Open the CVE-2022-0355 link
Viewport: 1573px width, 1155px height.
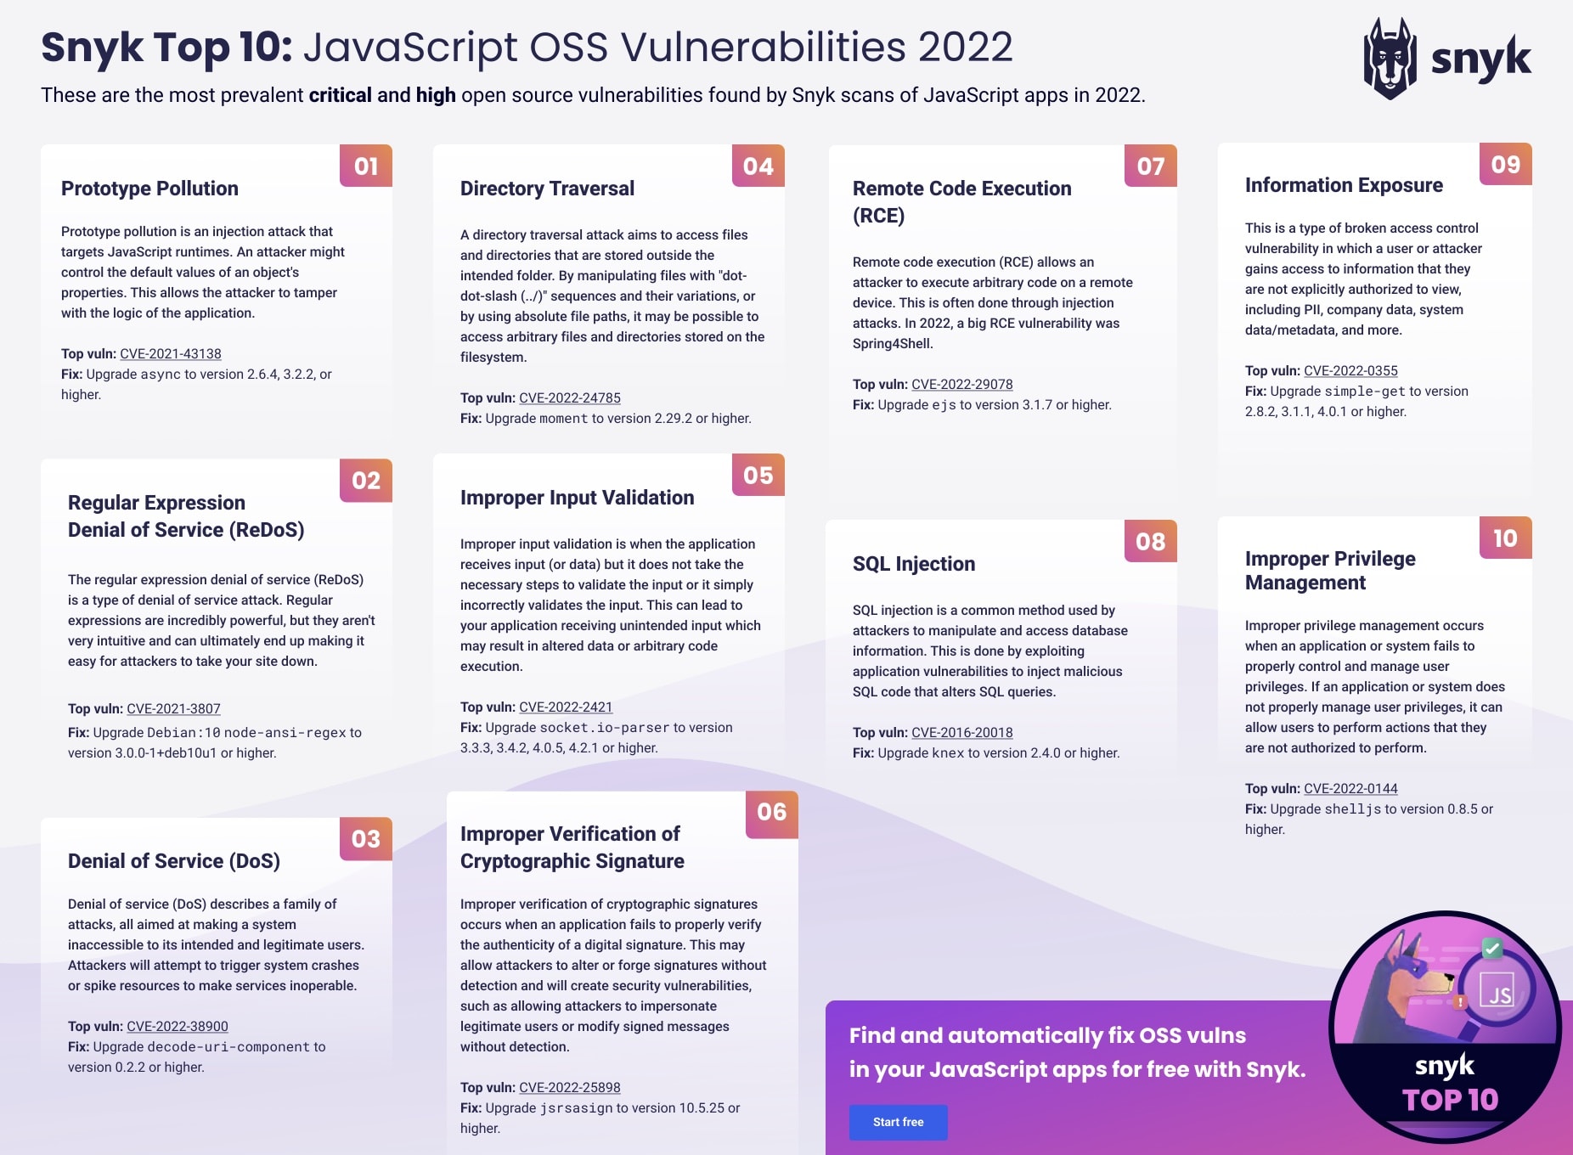1350,370
